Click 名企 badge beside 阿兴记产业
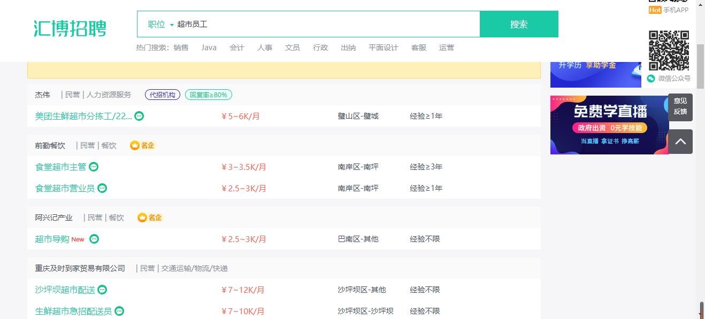Image resolution: width=705 pixels, height=319 pixels. click(150, 217)
